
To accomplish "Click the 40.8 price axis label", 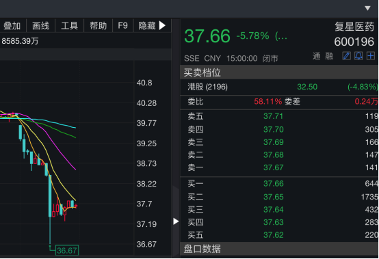I will 144,83.
